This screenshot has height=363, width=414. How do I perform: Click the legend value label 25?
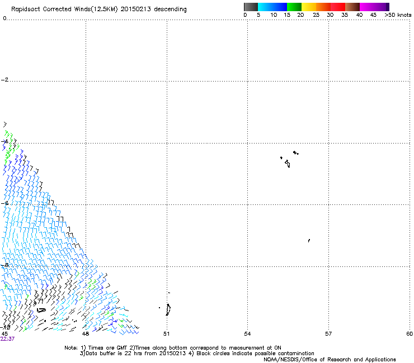coord(316,15)
